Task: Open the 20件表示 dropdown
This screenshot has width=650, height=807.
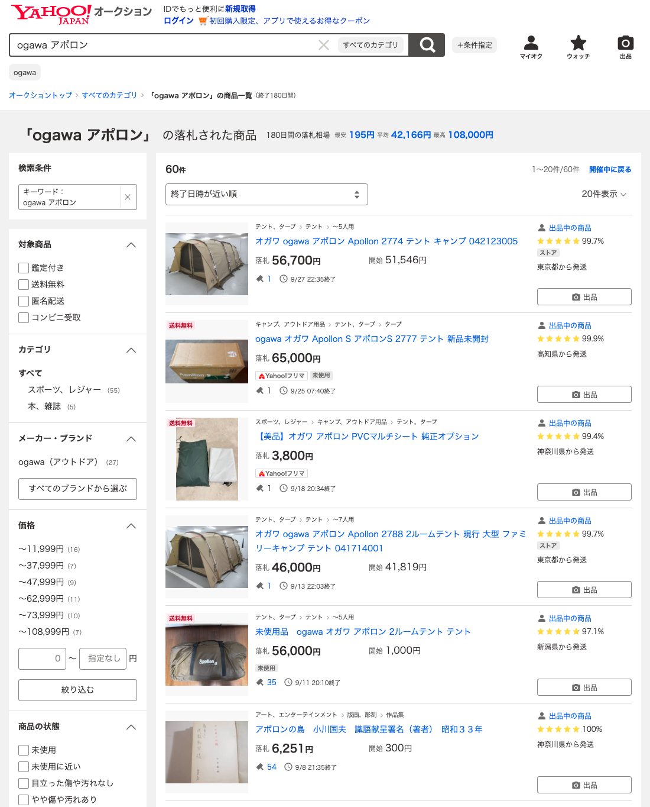Action: 604,194
